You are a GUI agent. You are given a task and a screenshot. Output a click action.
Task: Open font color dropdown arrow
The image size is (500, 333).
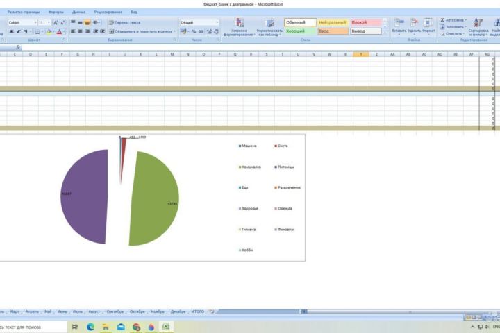tap(63, 31)
